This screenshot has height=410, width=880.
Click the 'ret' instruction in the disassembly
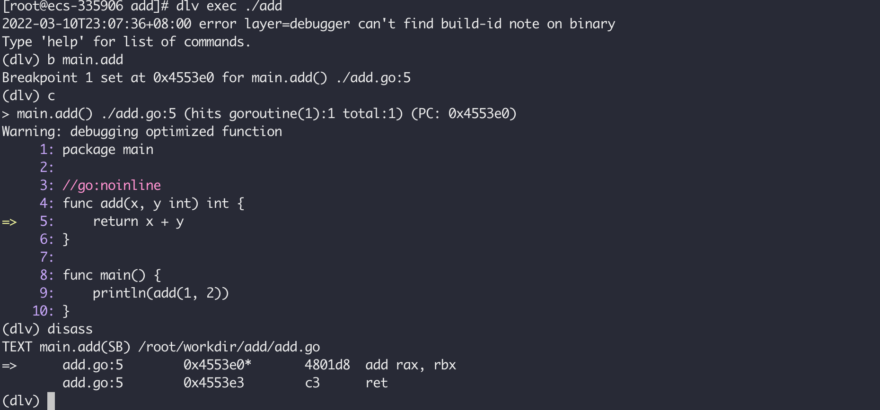click(x=377, y=383)
